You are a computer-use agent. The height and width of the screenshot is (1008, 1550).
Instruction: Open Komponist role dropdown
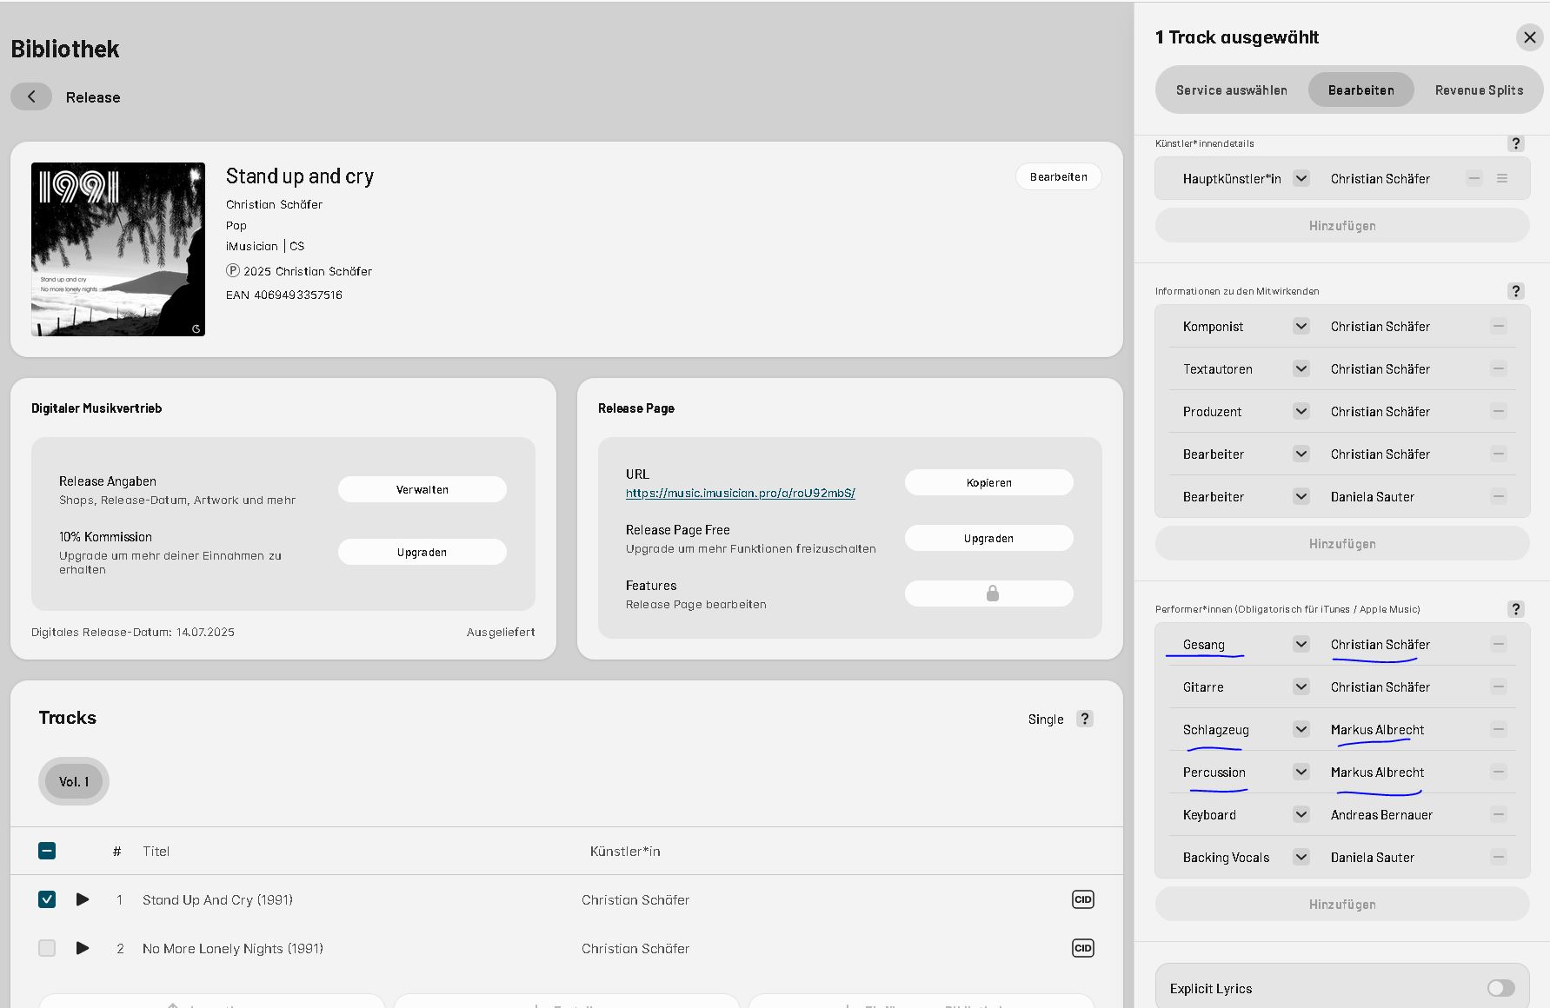(x=1301, y=327)
